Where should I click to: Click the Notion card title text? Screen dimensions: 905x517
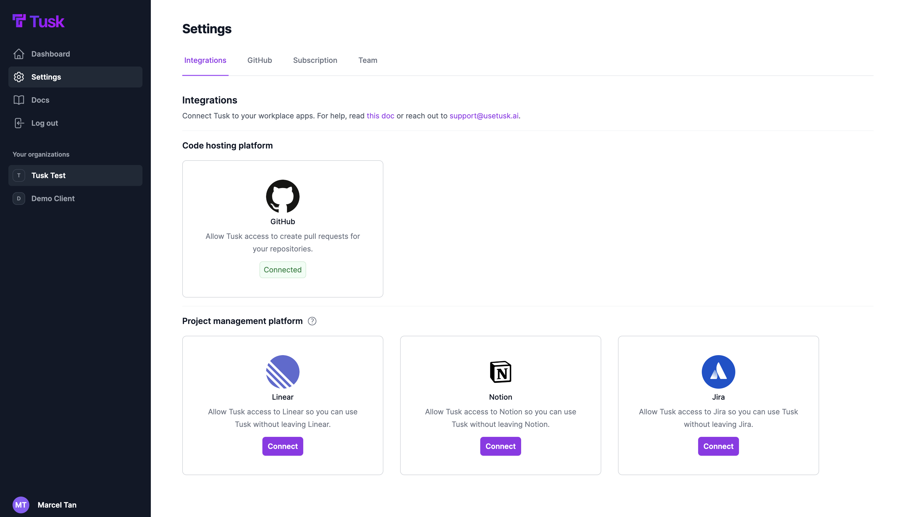click(500, 397)
